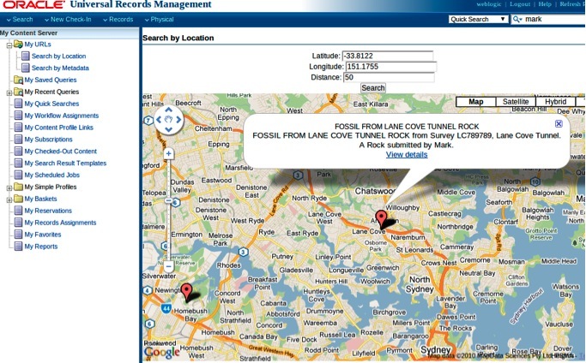Click the My Favorites page icon
The width and height of the screenshot is (586, 363).
click(x=18, y=235)
